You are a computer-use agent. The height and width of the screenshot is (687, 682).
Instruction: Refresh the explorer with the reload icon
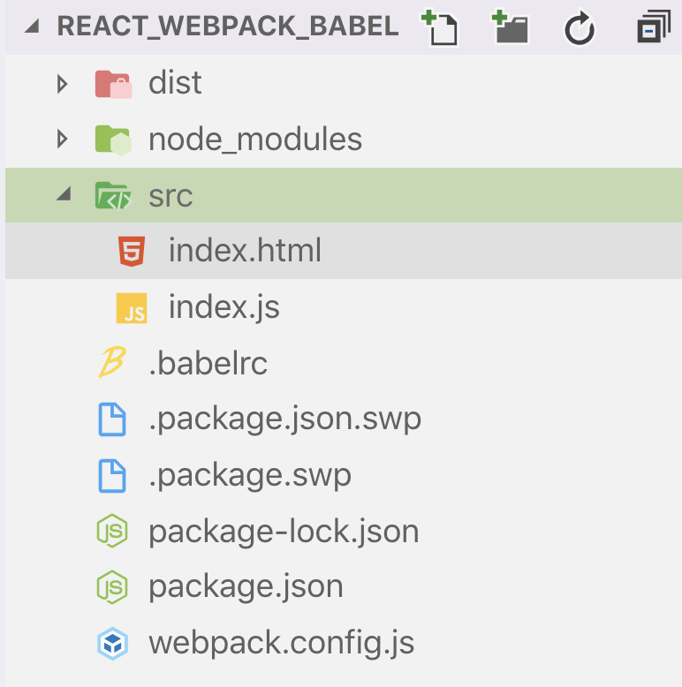pyautogui.click(x=580, y=28)
